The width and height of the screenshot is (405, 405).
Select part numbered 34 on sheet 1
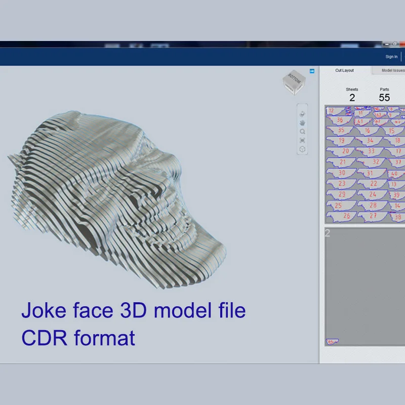tap(370, 141)
